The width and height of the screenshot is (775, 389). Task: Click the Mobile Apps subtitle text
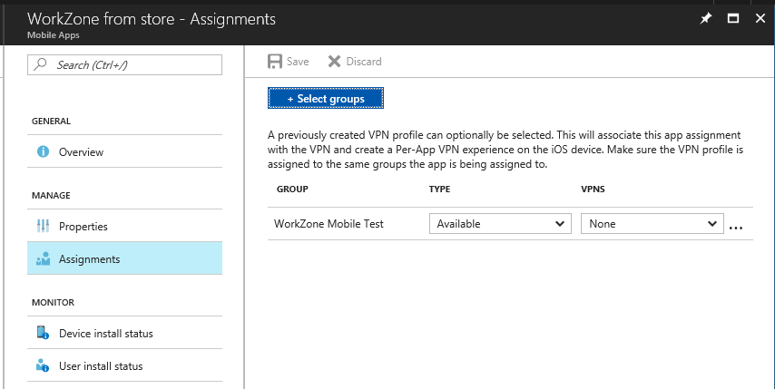(53, 35)
